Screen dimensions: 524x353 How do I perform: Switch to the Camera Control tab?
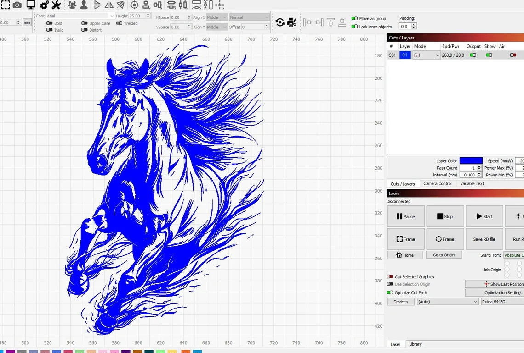click(437, 183)
